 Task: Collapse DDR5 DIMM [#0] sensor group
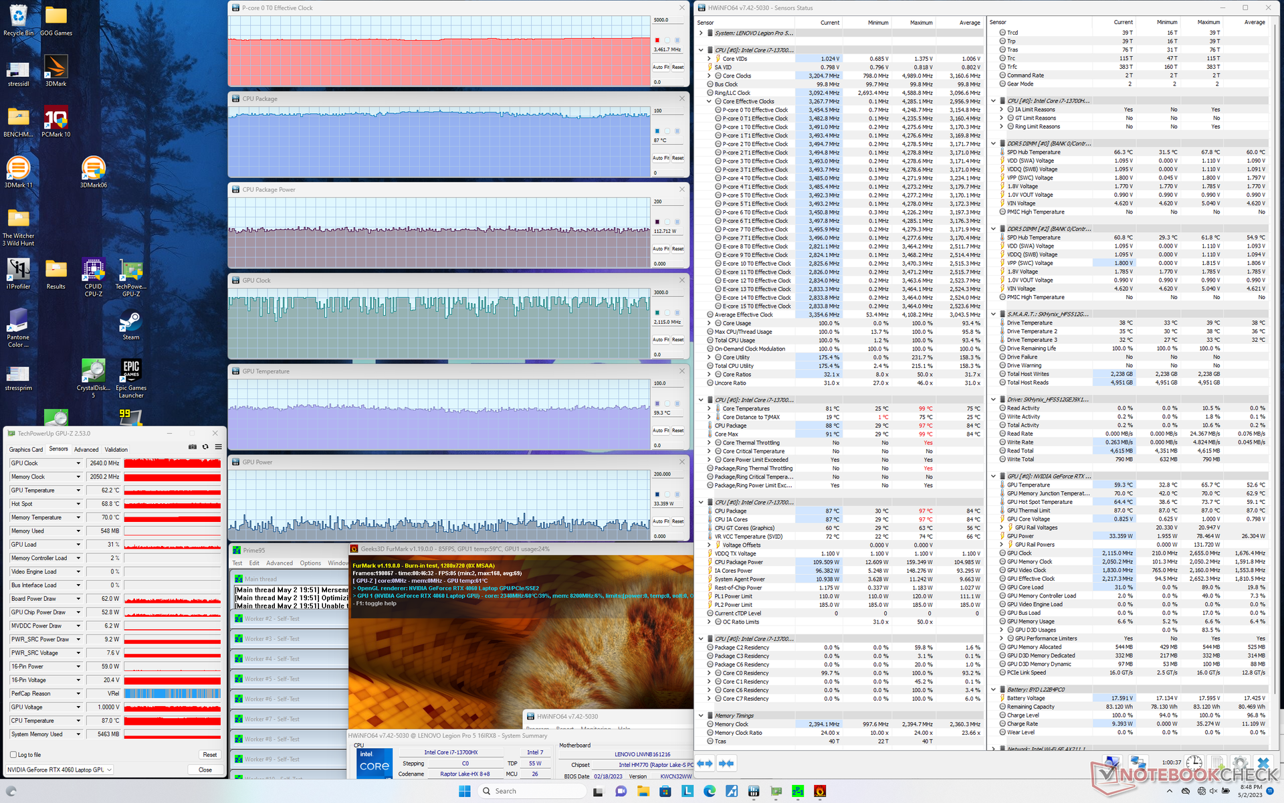click(994, 144)
